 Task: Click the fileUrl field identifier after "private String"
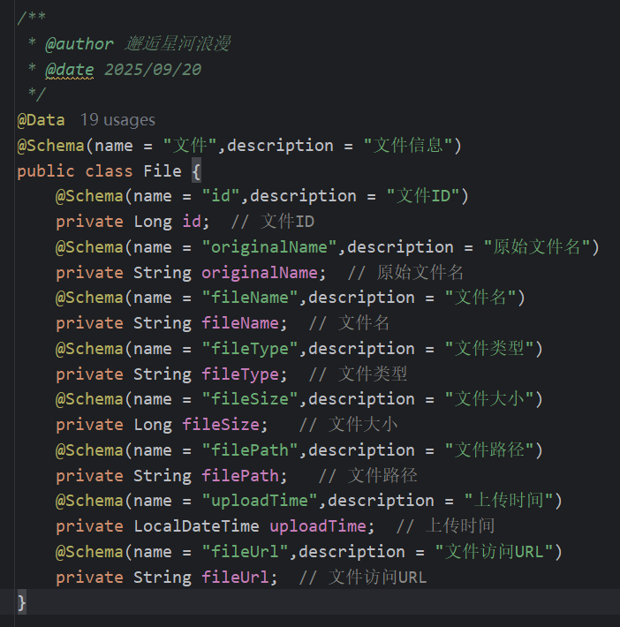pos(235,578)
